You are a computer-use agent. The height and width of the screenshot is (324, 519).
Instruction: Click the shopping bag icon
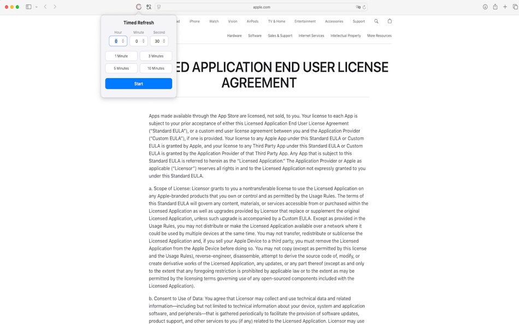click(x=390, y=21)
